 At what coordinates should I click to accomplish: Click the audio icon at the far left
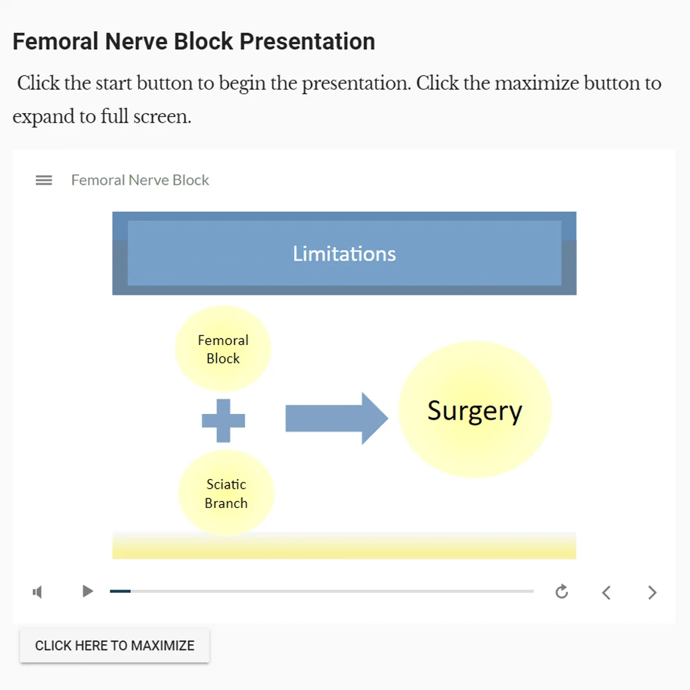tap(37, 592)
